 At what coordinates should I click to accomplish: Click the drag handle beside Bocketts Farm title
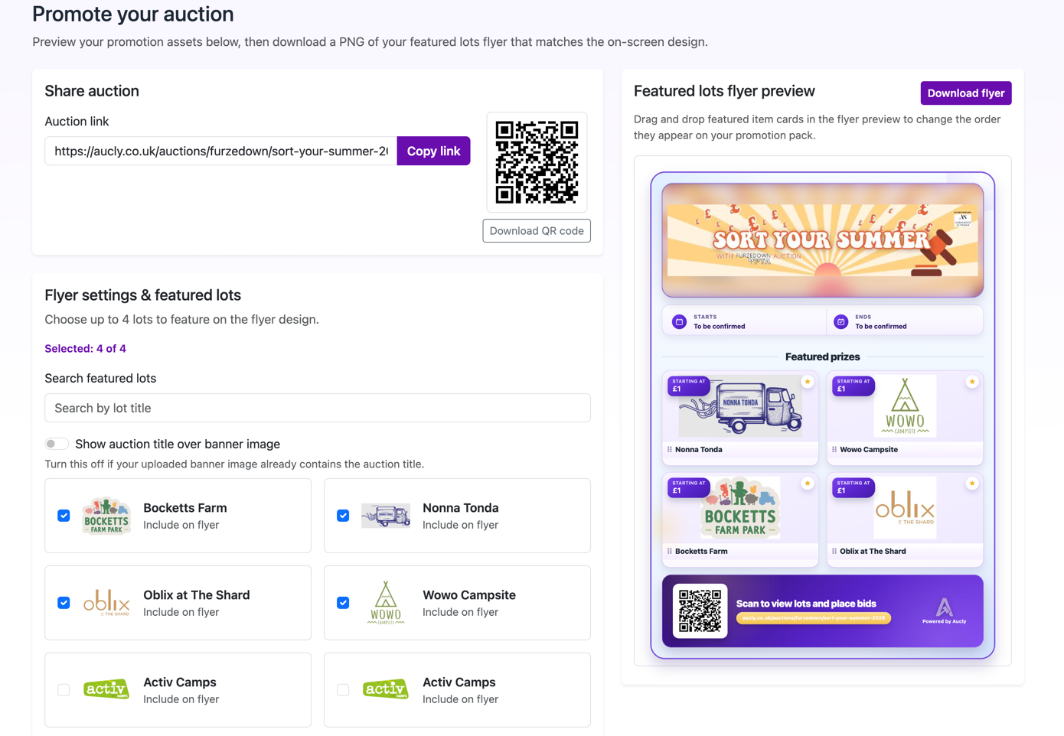tap(670, 552)
